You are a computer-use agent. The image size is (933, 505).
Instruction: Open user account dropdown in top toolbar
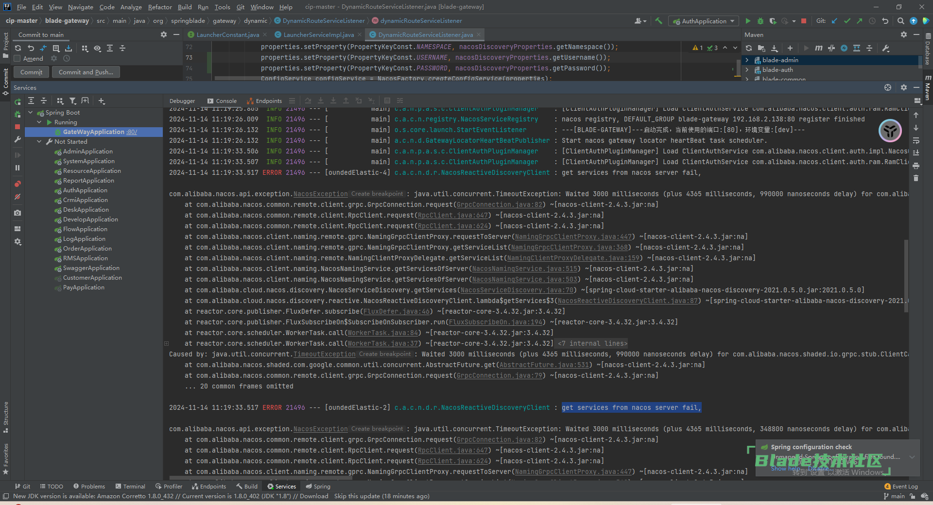(640, 21)
